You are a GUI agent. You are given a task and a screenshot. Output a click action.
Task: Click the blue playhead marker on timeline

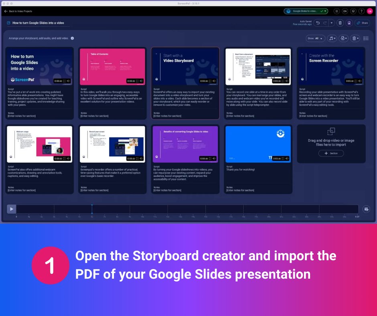[92, 209]
